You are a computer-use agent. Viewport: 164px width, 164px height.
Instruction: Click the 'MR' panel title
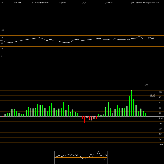click(x=146, y=85)
